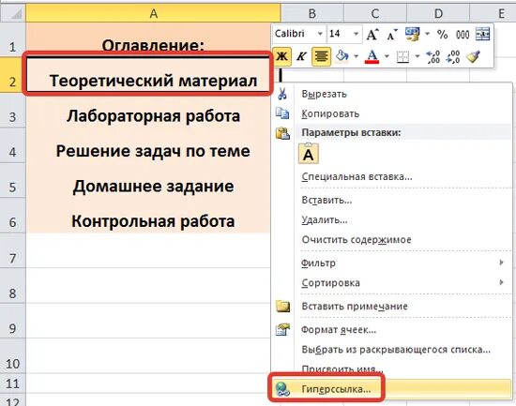The width and height of the screenshot is (516, 406).
Task: Increase decimal places icon
Action: tap(433, 56)
